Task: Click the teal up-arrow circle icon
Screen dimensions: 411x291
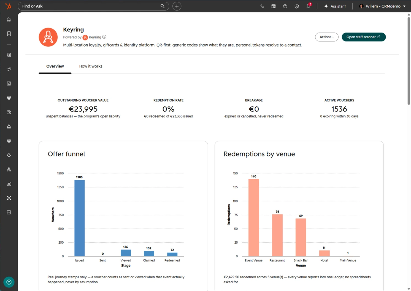Action: (9, 282)
